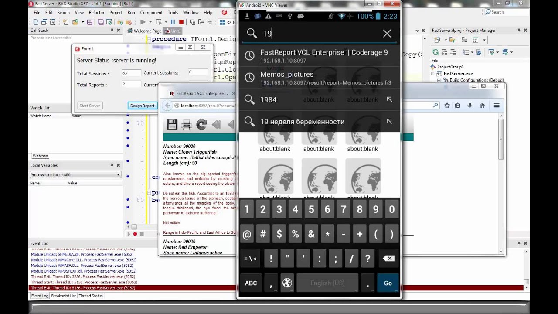The width and height of the screenshot is (558, 314).
Task: Open the Run button dropdown arrow
Action: [150, 22]
